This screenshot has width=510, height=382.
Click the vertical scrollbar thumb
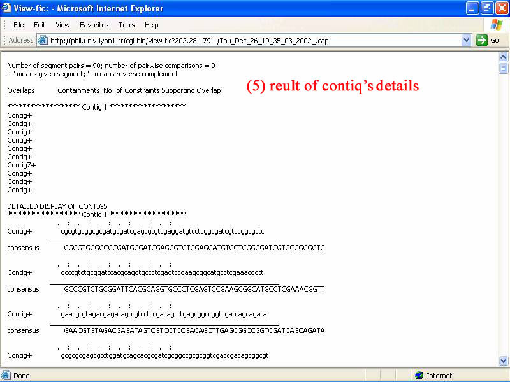[x=504, y=68]
